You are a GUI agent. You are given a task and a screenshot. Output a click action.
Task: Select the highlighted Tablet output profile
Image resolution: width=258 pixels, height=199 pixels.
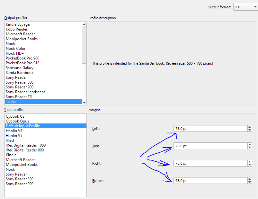pyautogui.click(x=43, y=102)
